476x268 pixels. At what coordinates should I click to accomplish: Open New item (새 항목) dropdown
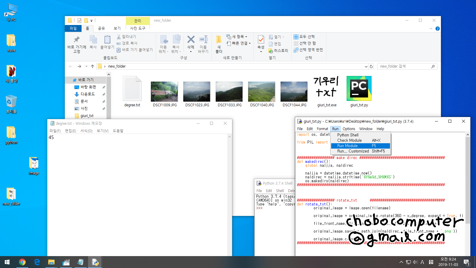coord(237,37)
